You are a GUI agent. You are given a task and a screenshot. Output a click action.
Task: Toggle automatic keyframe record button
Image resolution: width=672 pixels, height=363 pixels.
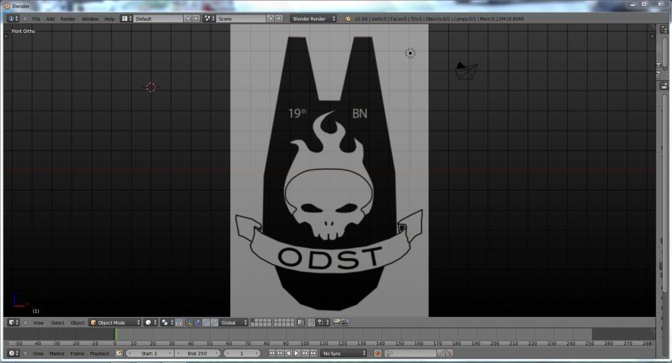pyautogui.click(x=377, y=353)
